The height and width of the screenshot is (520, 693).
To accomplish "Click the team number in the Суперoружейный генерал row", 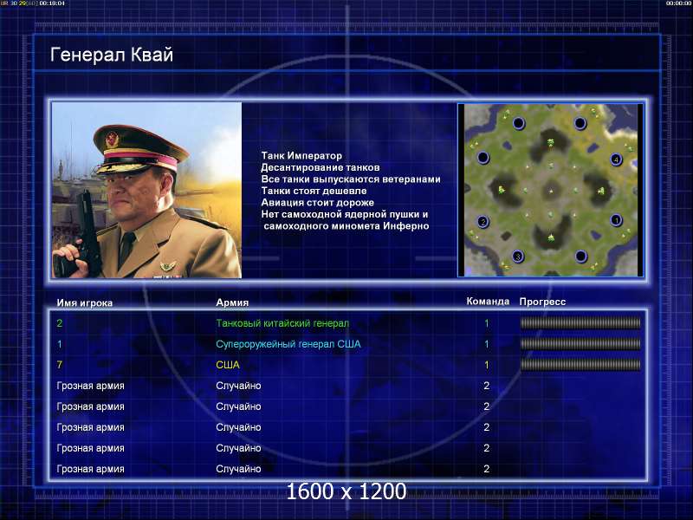I will [487, 344].
